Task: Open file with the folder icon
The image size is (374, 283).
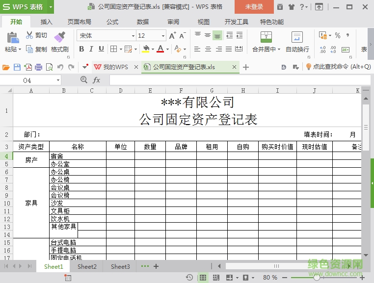Action: pyautogui.click(x=6, y=67)
